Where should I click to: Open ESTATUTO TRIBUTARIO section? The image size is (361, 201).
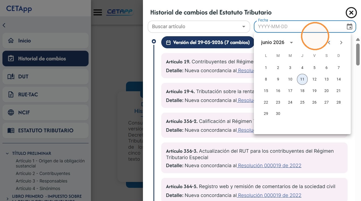coord(45,130)
